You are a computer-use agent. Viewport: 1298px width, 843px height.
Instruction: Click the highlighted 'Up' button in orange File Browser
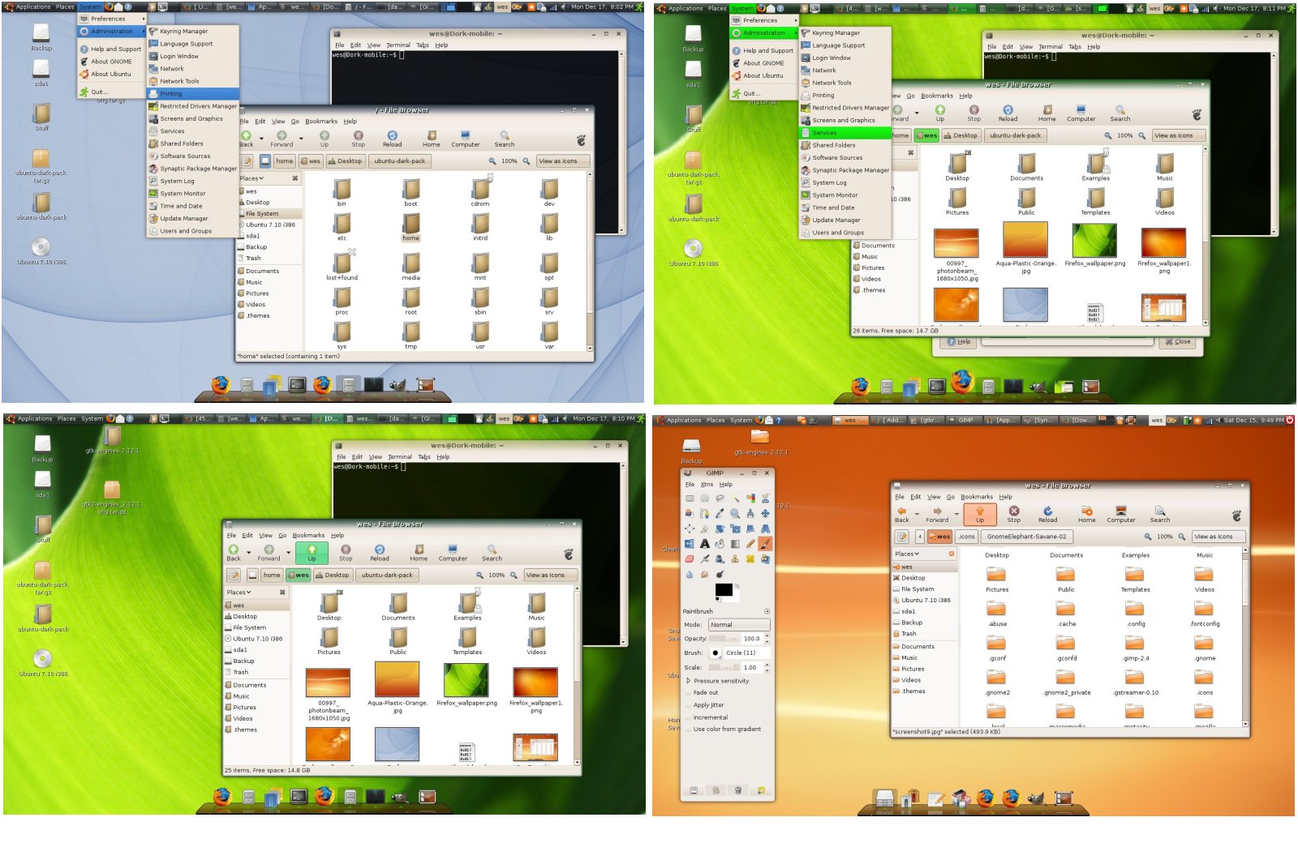[980, 515]
